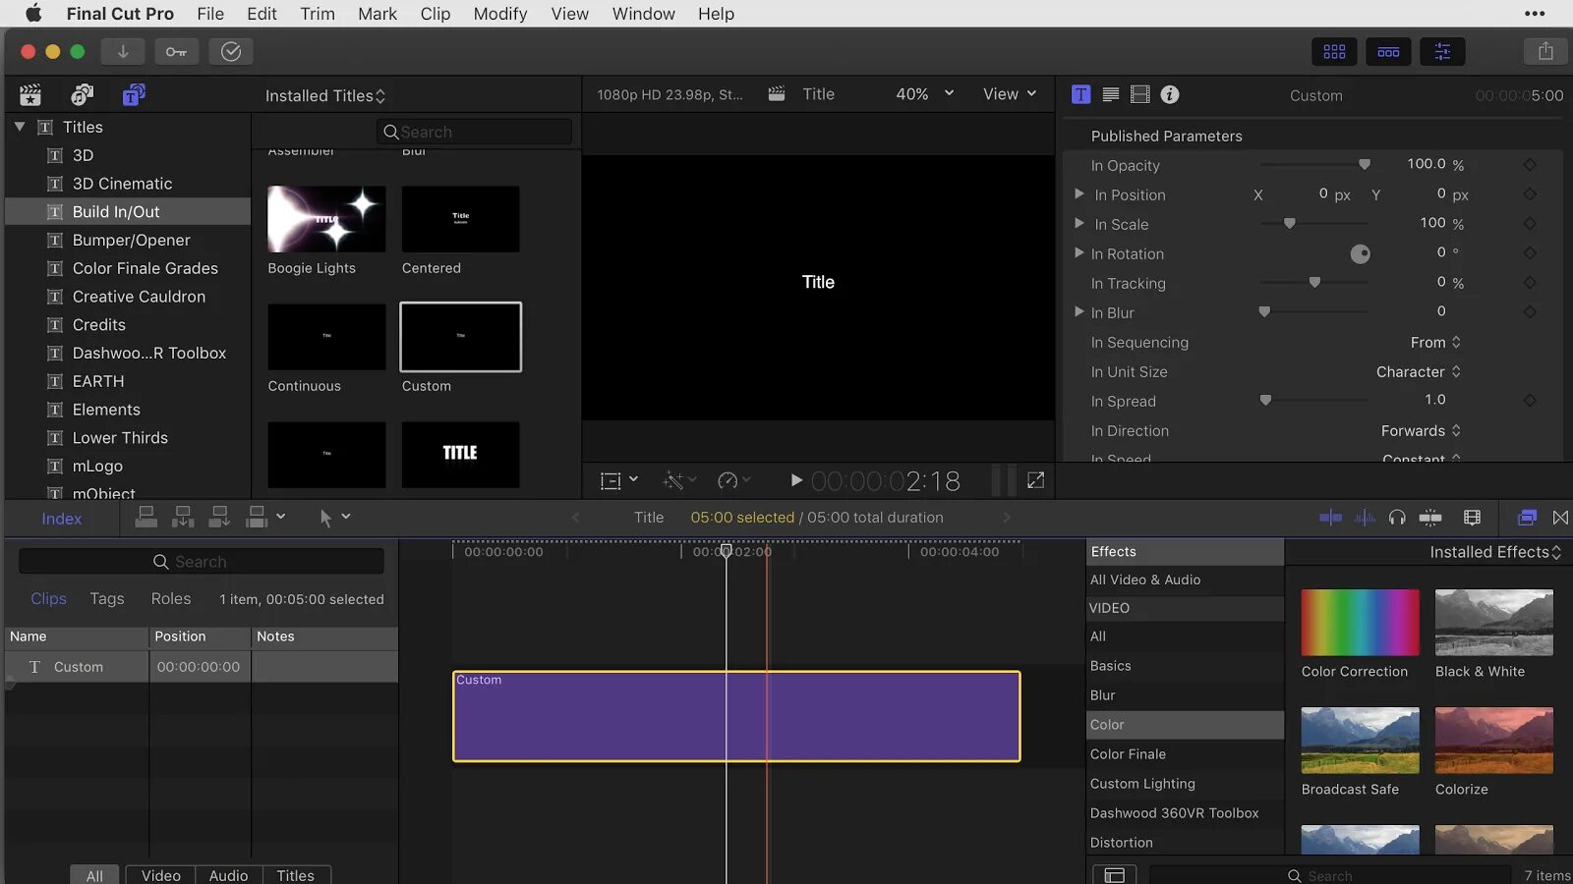This screenshot has width=1573, height=884.
Task: Filter index by Audio button
Action: click(228, 875)
